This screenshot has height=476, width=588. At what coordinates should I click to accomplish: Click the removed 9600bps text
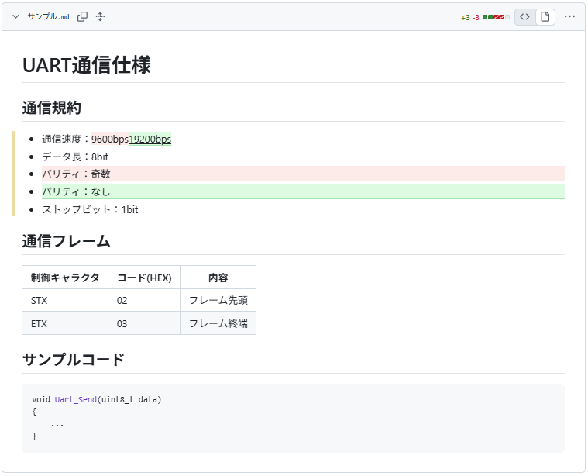[110, 140]
